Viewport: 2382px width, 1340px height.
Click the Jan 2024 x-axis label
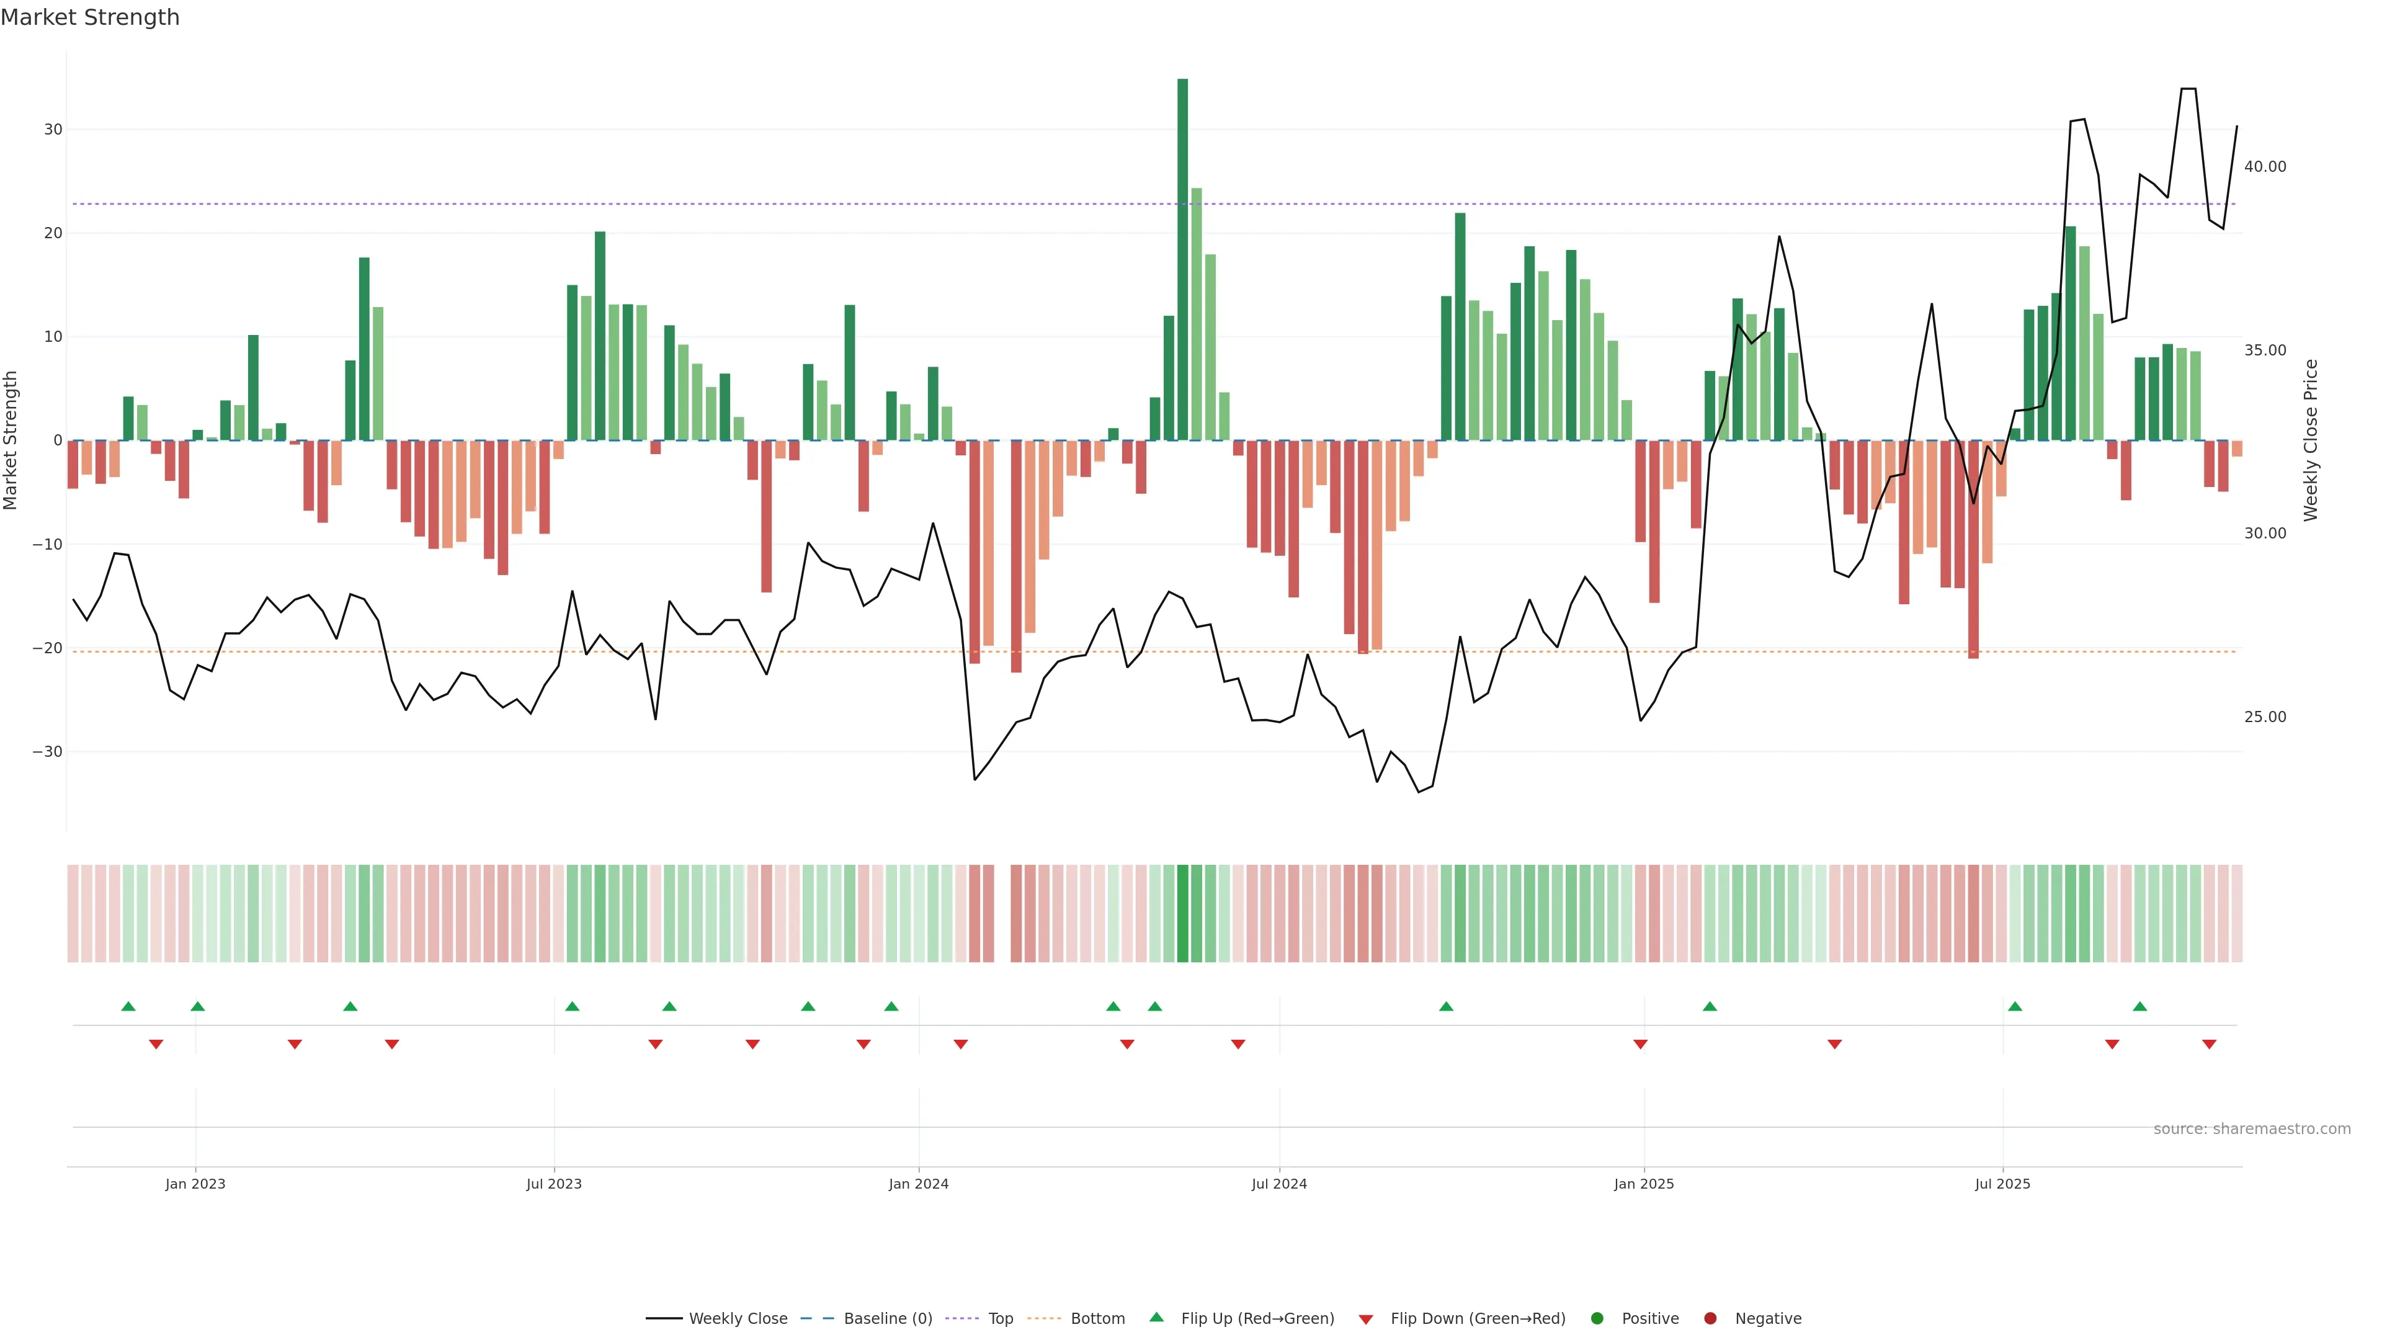point(918,1184)
